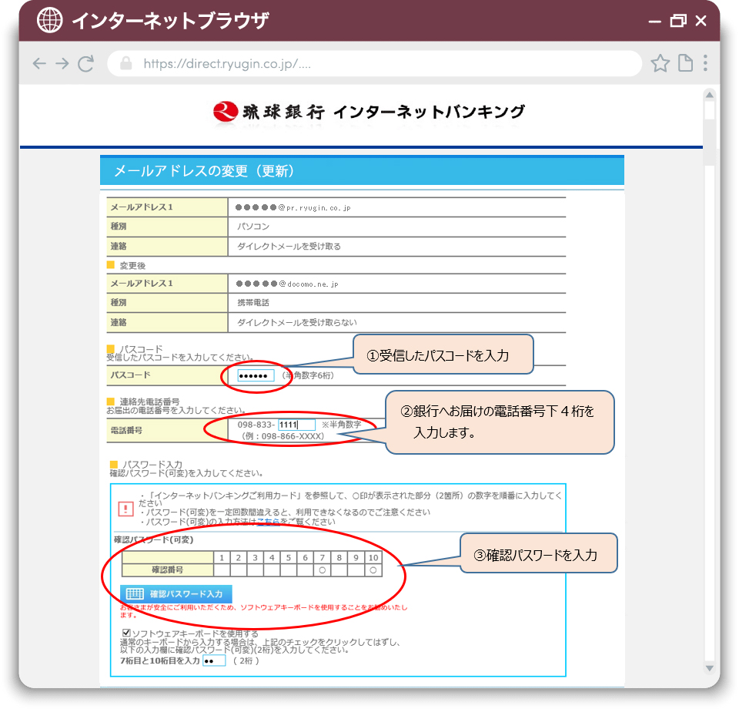The height and width of the screenshot is (709, 739).
Task: Click the Ryukyu Bank red logo
Action: pyautogui.click(x=225, y=112)
